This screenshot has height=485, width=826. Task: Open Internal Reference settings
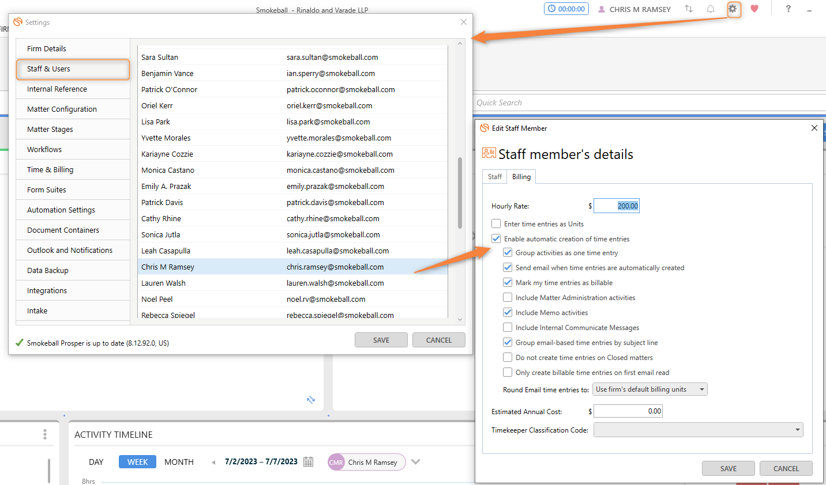pyautogui.click(x=73, y=89)
